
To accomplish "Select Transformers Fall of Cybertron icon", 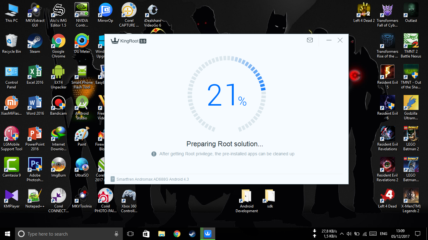I will [388, 15].
